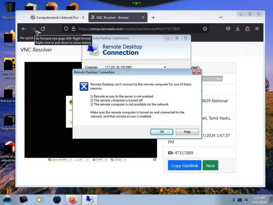Show site security info via padlock
This screenshot has height=205, width=273.
(x=74, y=29)
